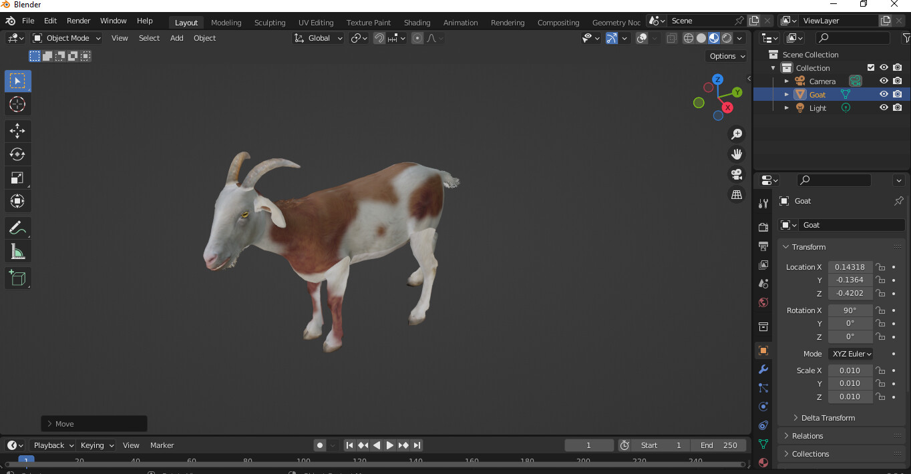Open the XYZ Euler rotation mode dropdown
Viewport: 911px width, 474px height.
point(850,354)
